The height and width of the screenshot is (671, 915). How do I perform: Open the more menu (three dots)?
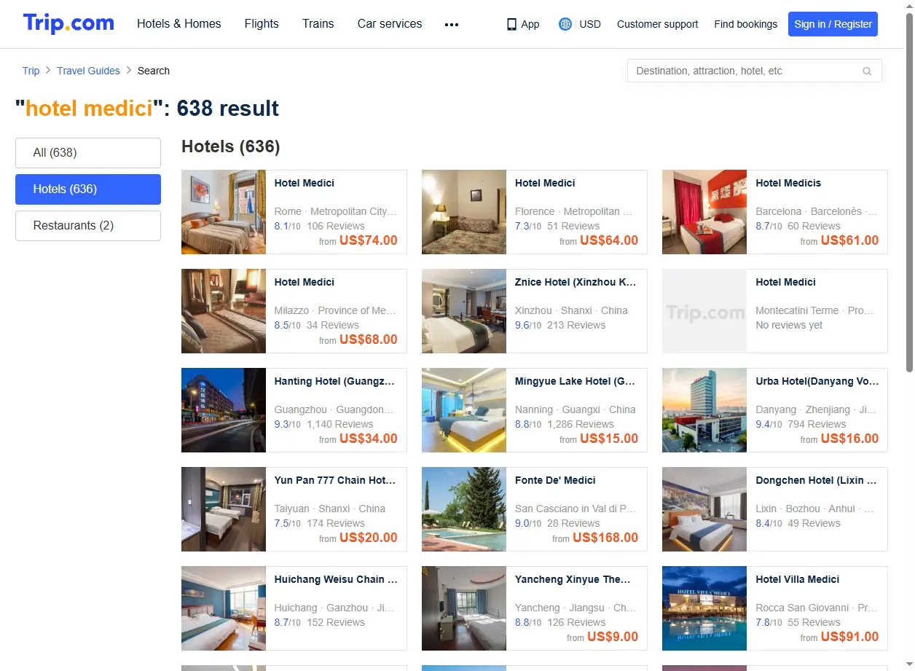coord(452,24)
